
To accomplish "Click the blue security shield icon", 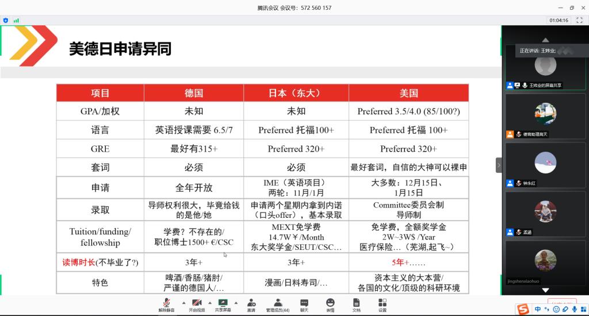I will tap(6, 20).
